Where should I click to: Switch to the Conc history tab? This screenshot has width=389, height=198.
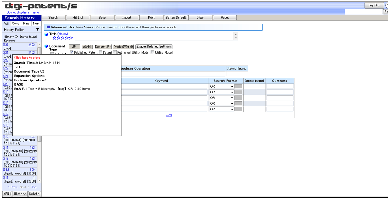pos(15,24)
